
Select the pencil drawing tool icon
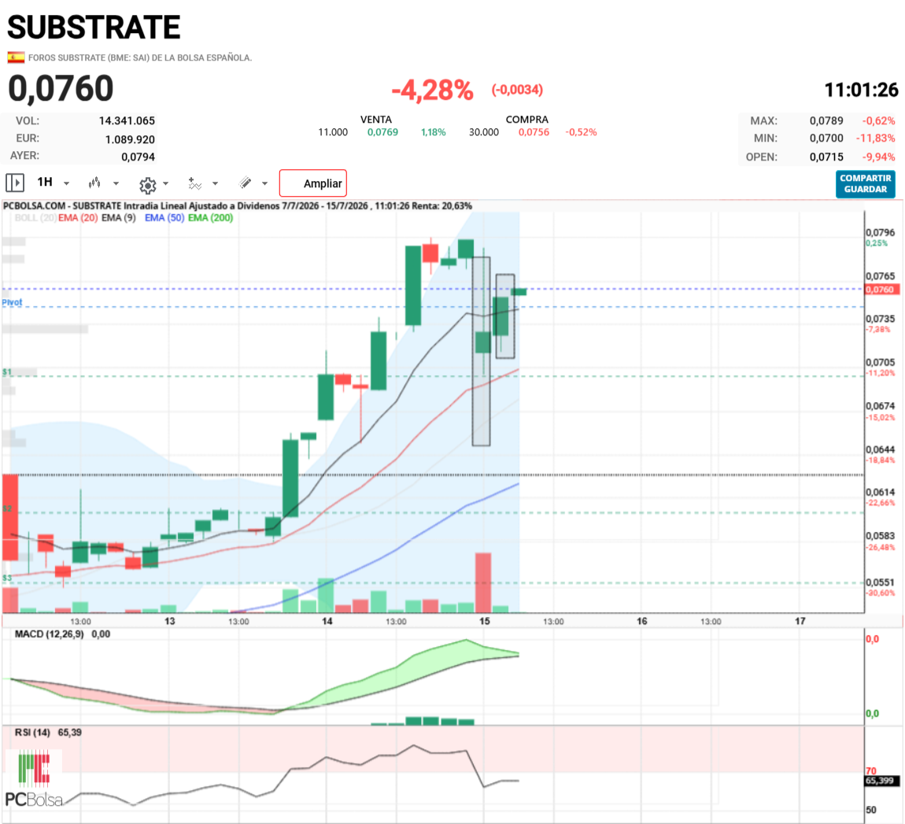tap(246, 183)
